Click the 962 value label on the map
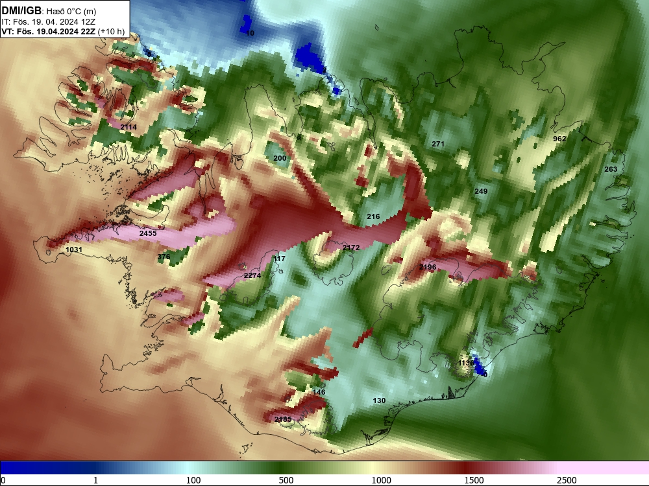Image resolution: width=649 pixels, height=486 pixels. (559, 139)
